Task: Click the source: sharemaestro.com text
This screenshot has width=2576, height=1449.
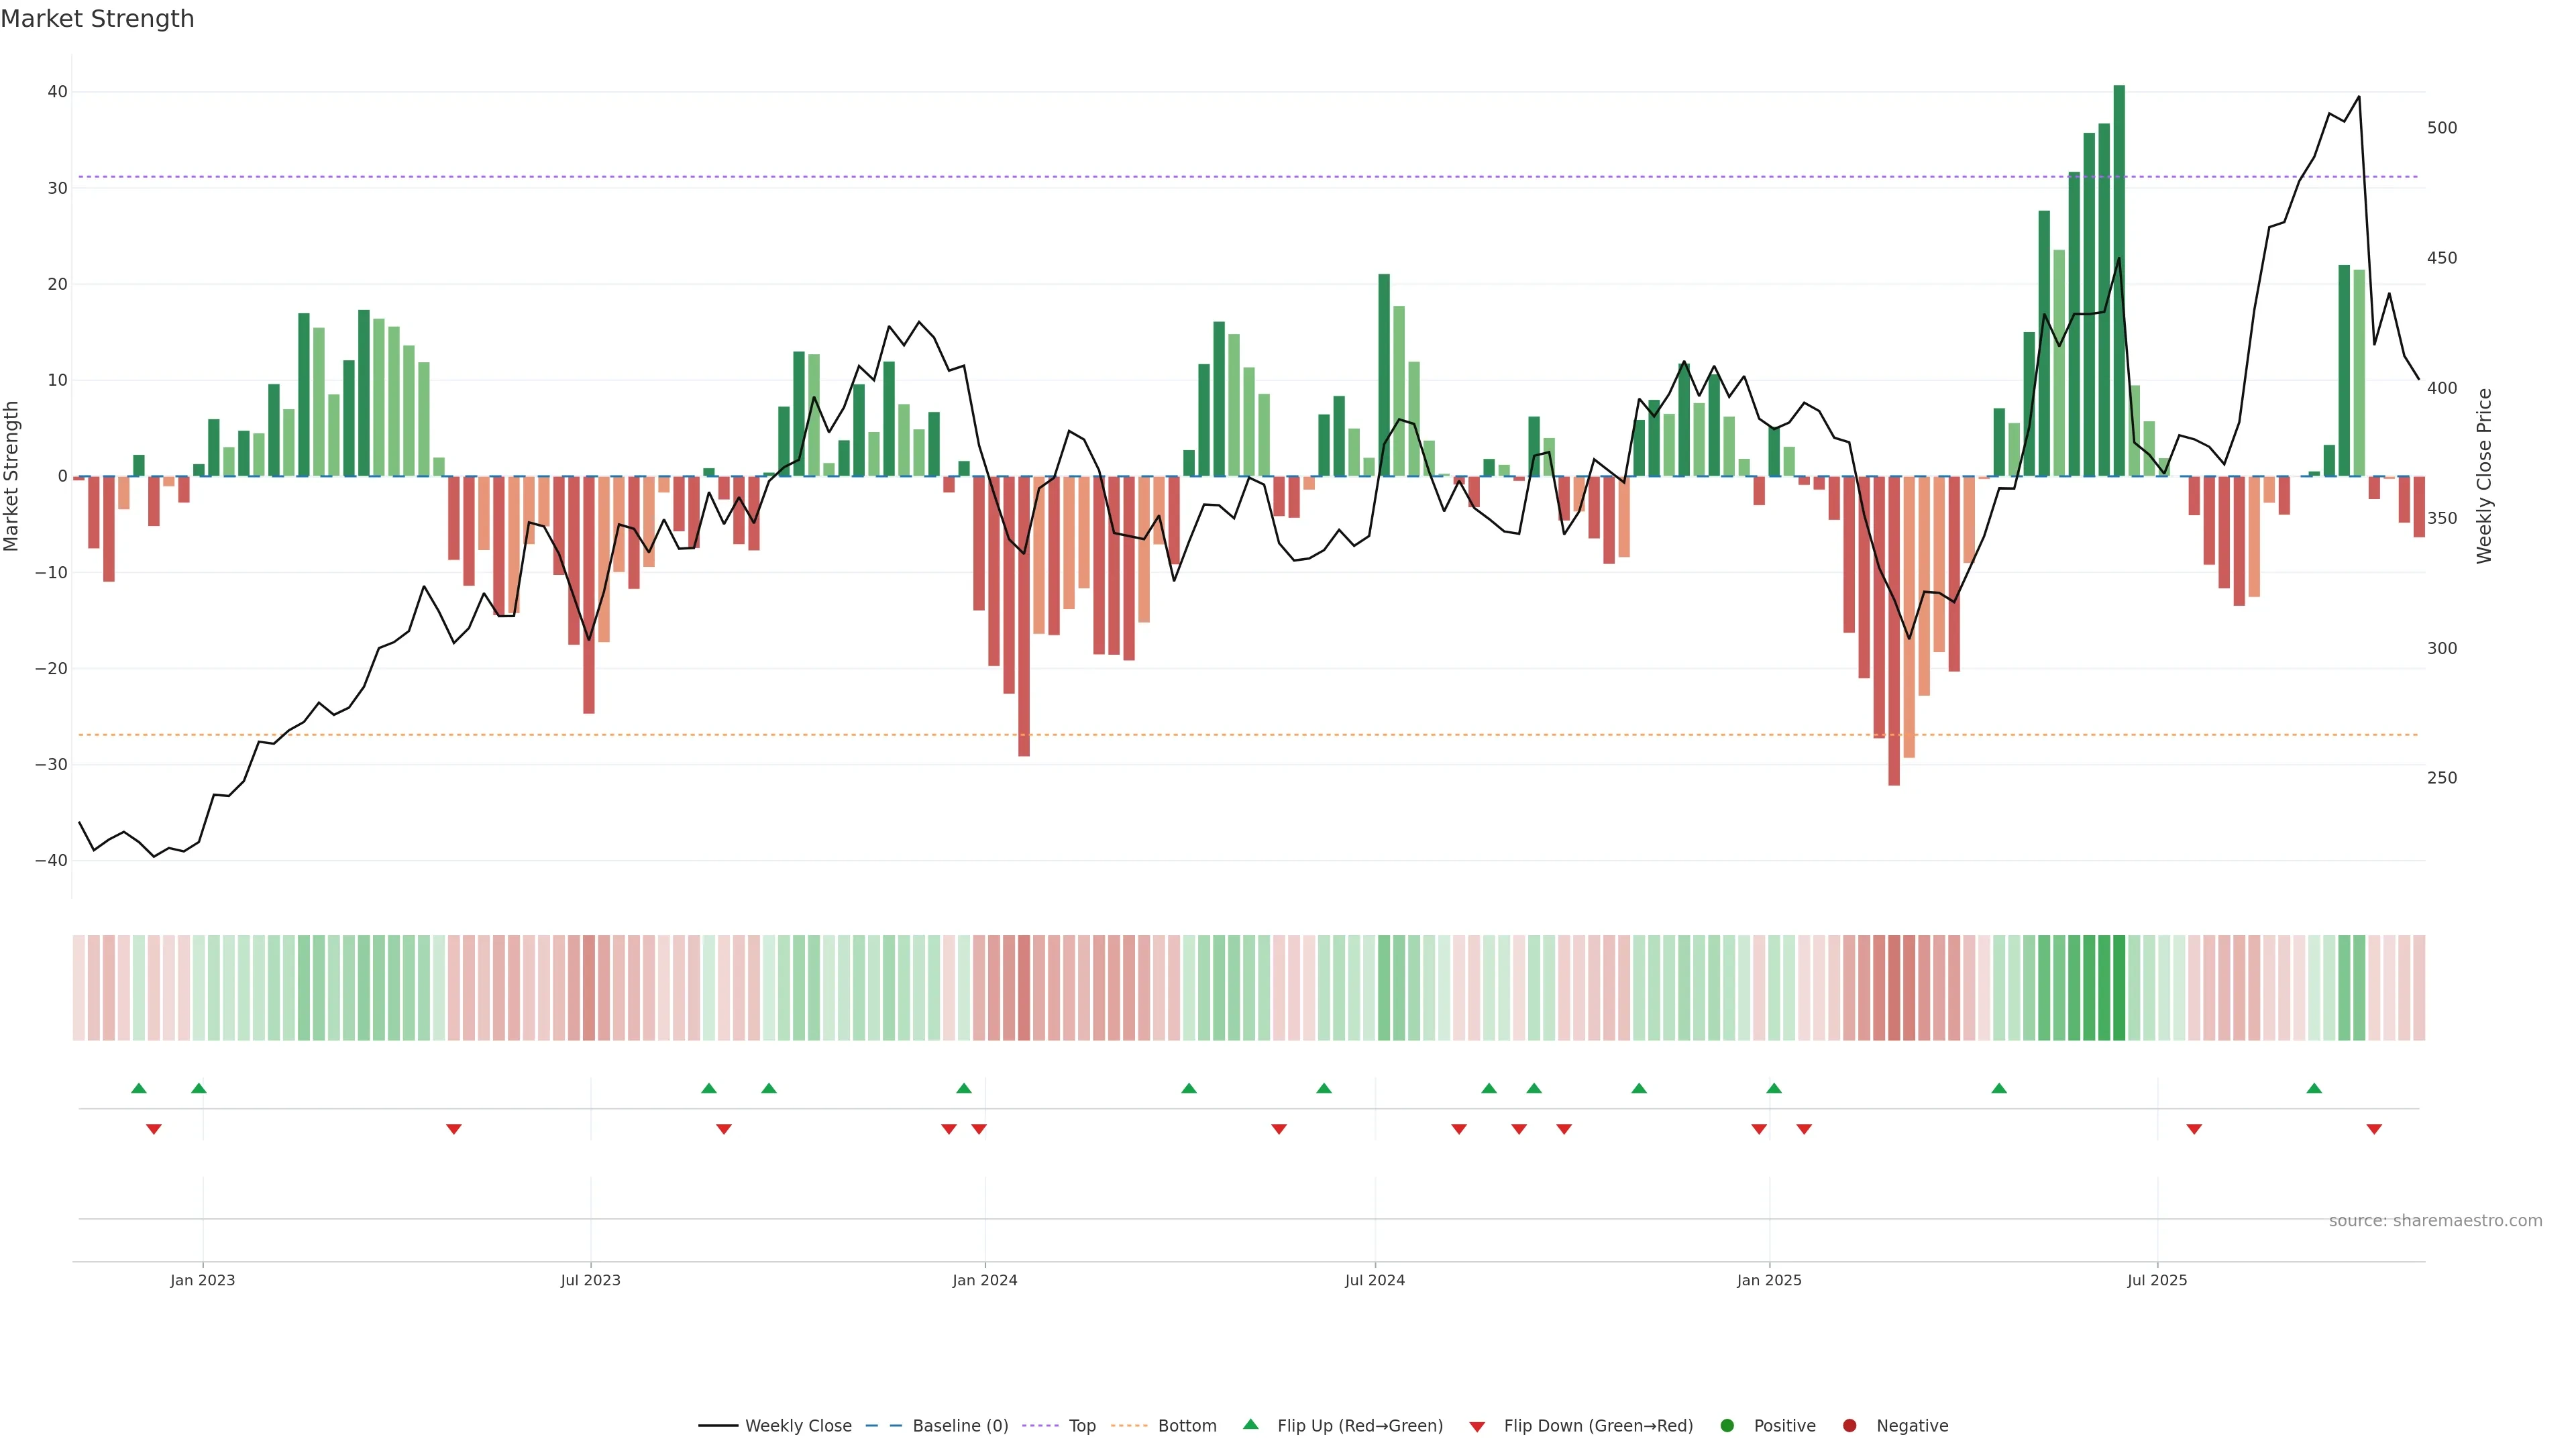Action: click(x=2435, y=1221)
